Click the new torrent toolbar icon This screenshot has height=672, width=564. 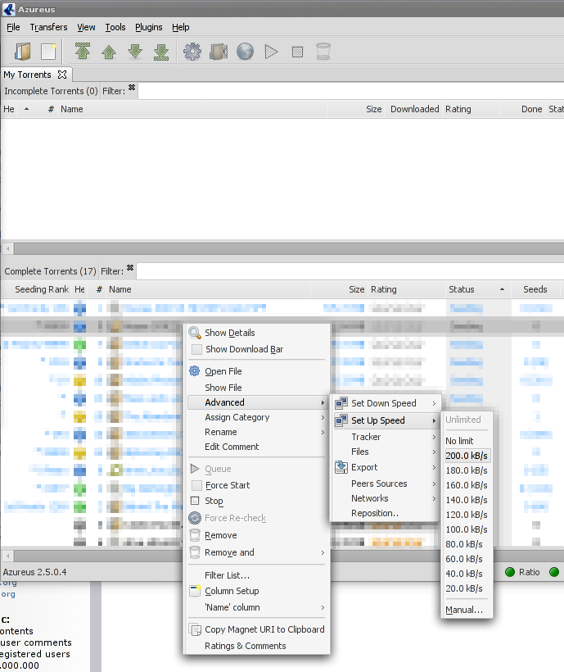[48, 52]
